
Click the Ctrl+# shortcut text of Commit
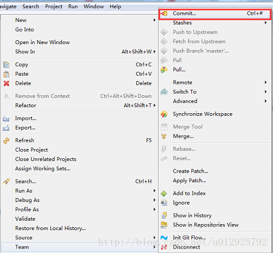coord(255,13)
